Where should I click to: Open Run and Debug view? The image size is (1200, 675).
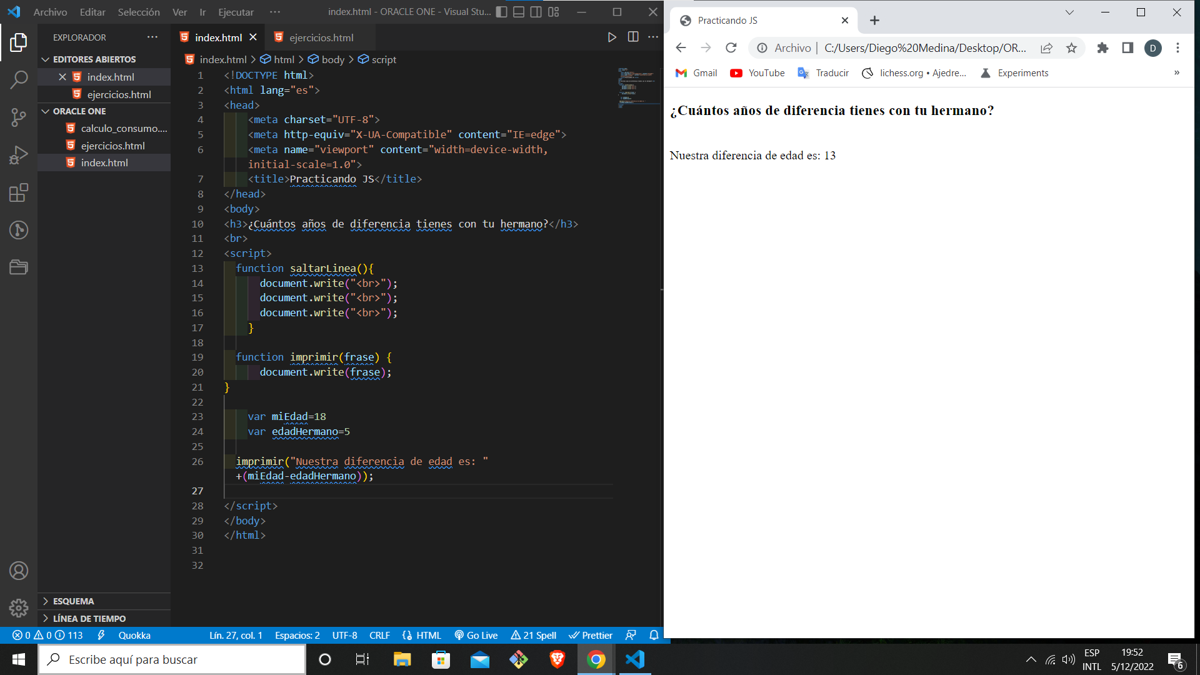pos(19,155)
